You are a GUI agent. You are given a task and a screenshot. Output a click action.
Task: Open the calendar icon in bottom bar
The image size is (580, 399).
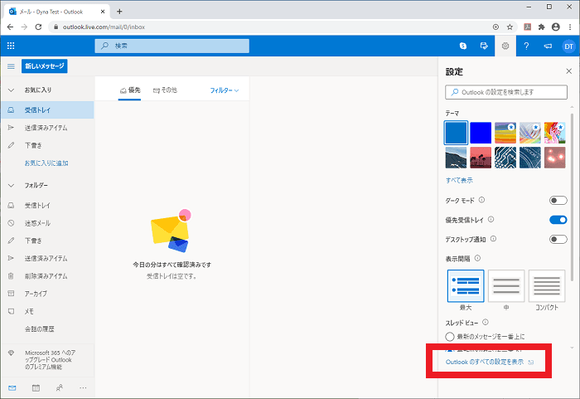point(36,387)
